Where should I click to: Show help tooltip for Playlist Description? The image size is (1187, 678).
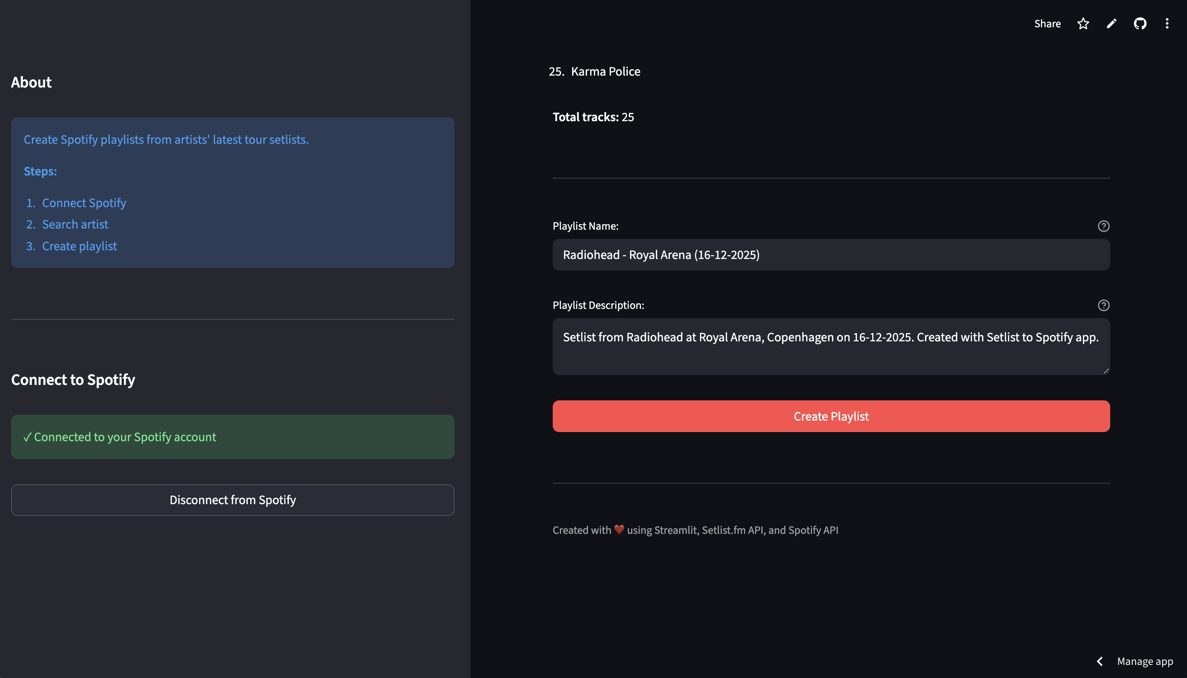(x=1103, y=305)
